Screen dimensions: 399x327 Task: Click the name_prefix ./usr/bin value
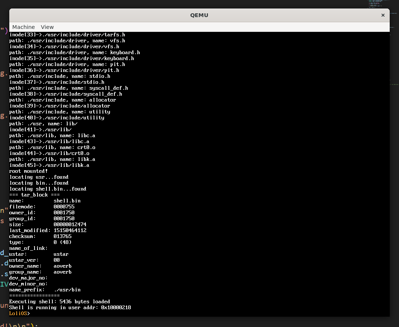[67, 290]
